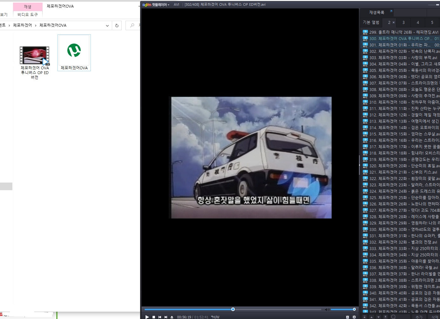Click the eject/open file button
The image size is (440, 319).
tap(172, 317)
